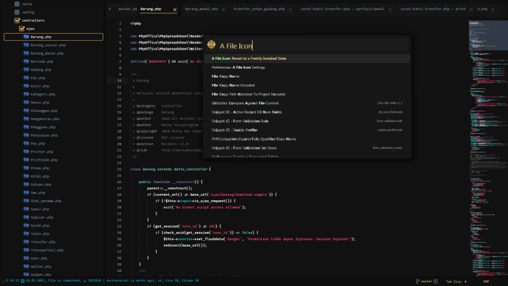Choose File: Copy Name command
This screenshot has height=286, width=508.
pos(307,76)
